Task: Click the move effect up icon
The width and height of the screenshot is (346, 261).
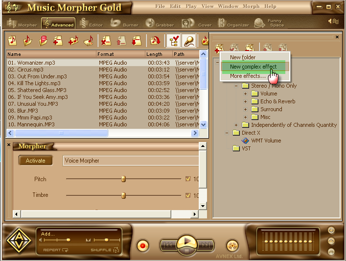Action: tap(267, 47)
